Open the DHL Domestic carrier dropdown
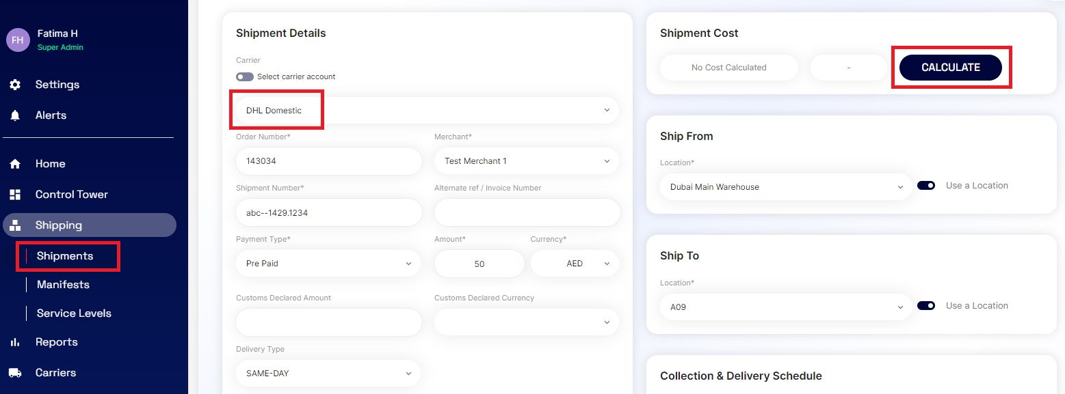Viewport: 1065px width, 394px height. (427, 111)
